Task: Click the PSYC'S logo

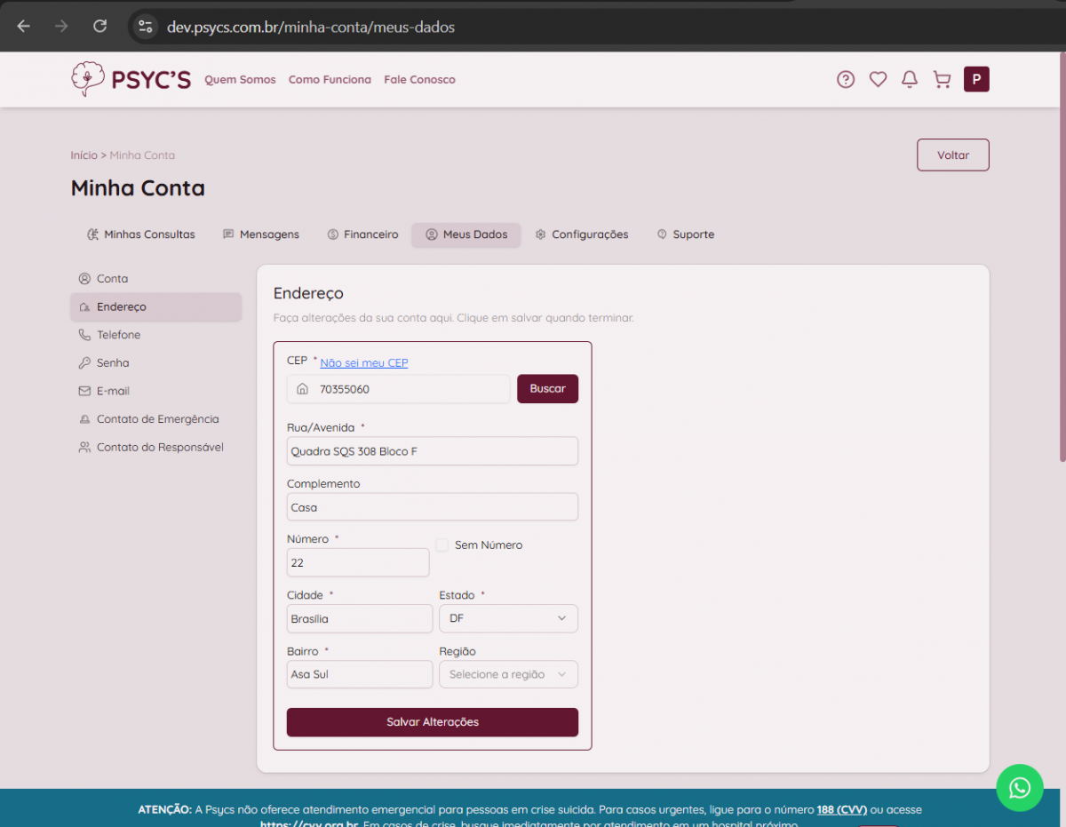Action: (x=131, y=79)
